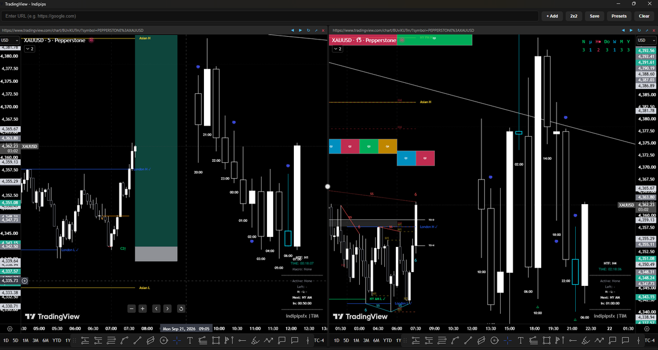Viewport: 658px width, 350px height.
Task: Reset the left chart view
Action: [x=181, y=308]
